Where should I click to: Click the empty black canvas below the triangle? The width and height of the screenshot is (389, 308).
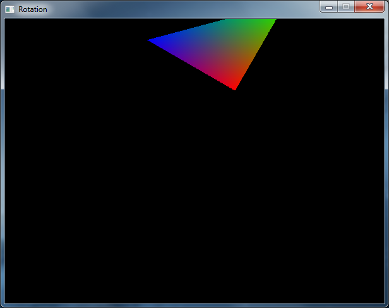194,202
